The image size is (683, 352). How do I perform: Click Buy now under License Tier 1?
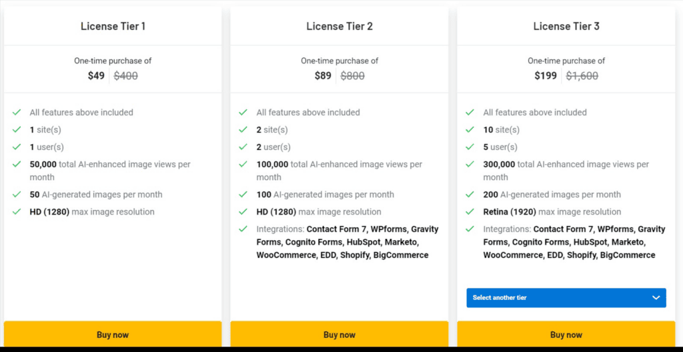tap(113, 335)
